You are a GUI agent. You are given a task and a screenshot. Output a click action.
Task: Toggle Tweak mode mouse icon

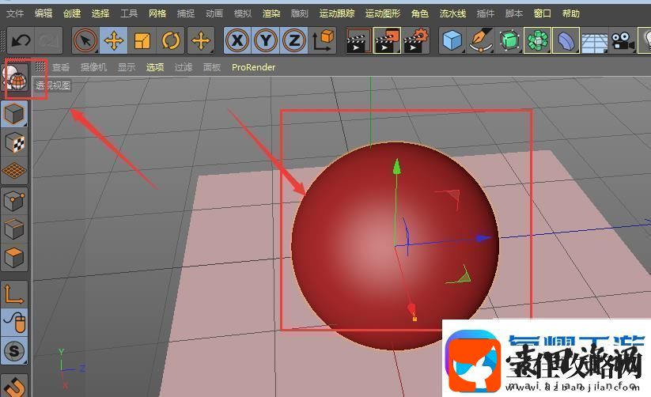[14, 322]
